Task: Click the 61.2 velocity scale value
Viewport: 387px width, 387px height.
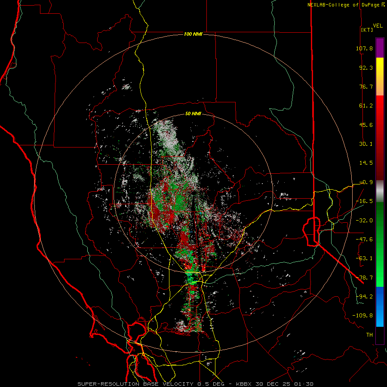Action: coord(366,106)
